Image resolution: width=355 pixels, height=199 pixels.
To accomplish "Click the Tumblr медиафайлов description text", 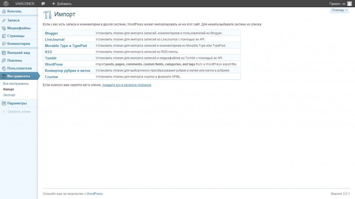I will click(x=159, y=58).
